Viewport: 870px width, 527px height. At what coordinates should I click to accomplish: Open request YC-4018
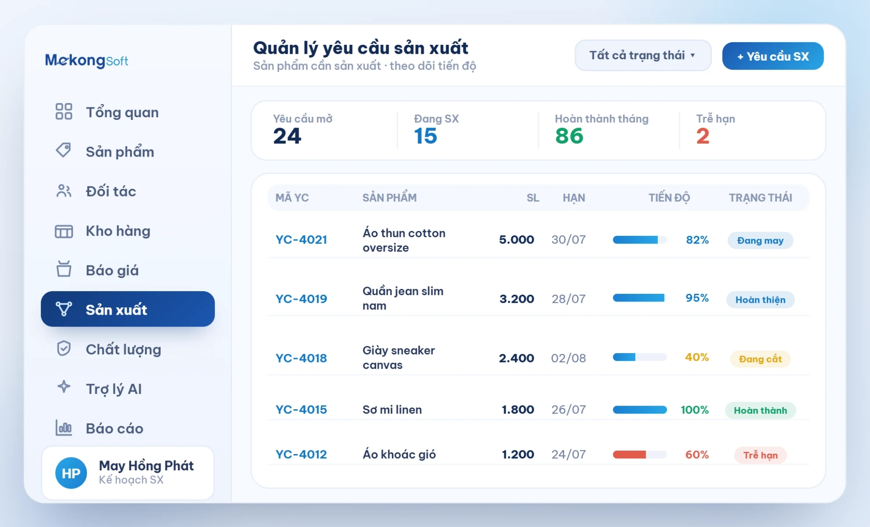coord(301,358)
